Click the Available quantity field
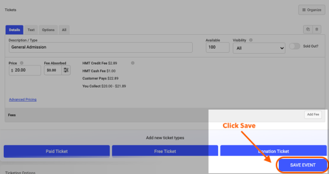This screenshot has width=329, height=174. [x=218, y=47]
